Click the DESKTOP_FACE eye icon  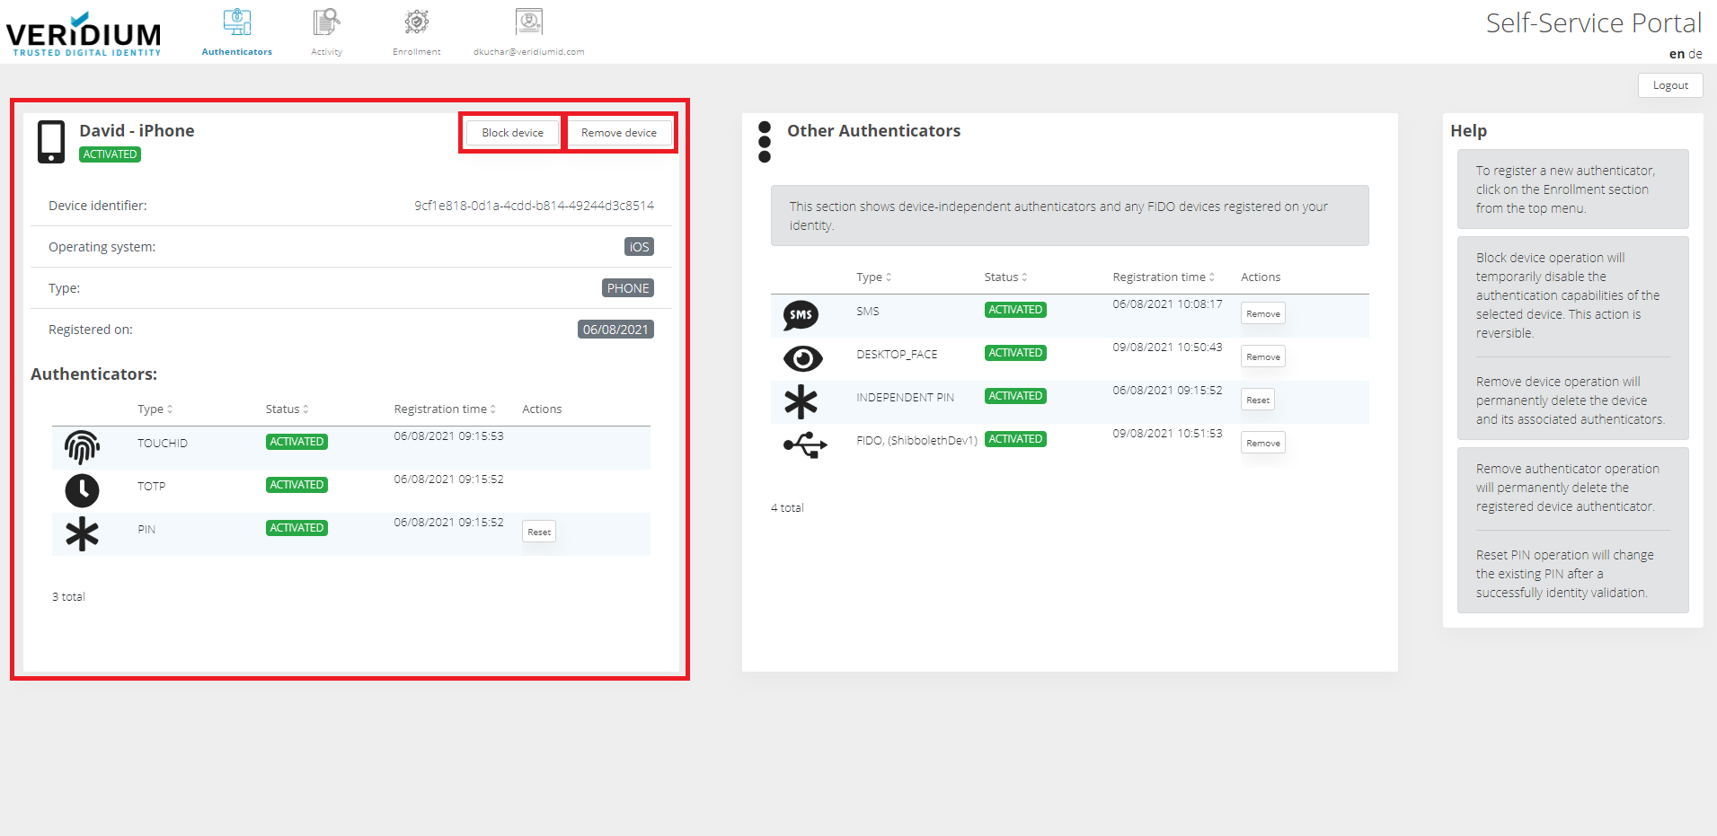(802, 358)
